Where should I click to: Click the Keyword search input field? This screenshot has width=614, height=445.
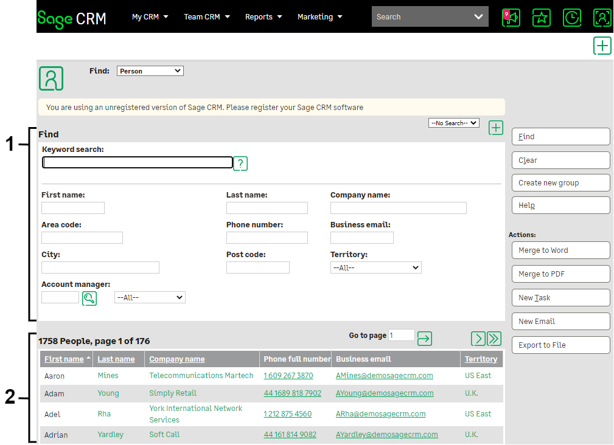(x=138, y=162)
